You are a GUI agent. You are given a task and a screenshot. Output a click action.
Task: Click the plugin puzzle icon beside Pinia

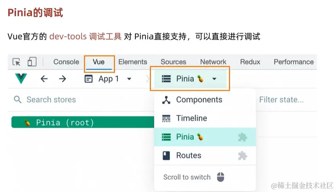point(243,137)
